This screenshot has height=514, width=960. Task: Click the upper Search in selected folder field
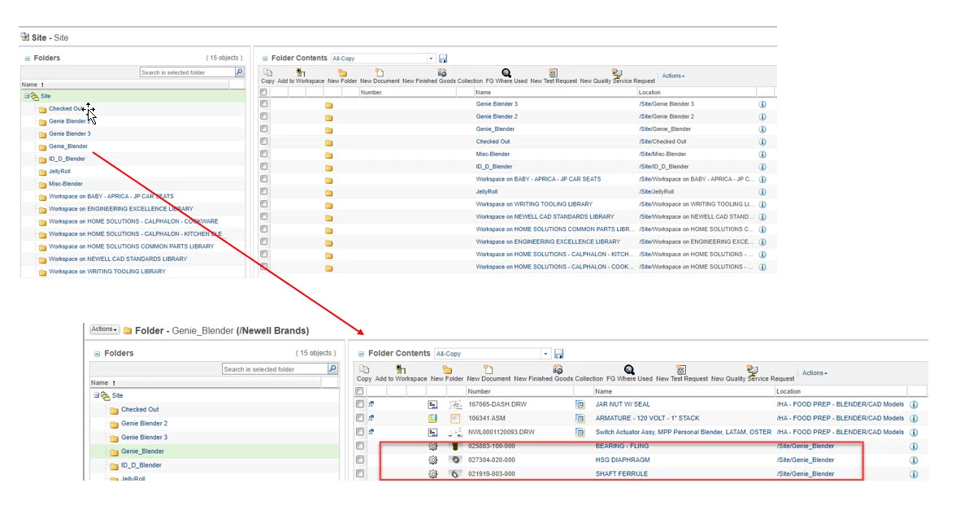187,72
